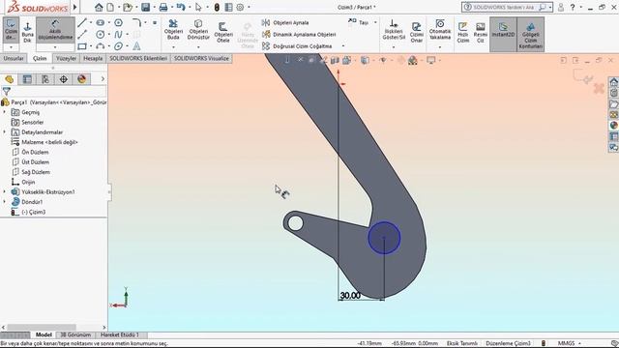Screen dimensions: 619x348
Task: Click the Çizimi Onar repair sketch tool
Action: pyautogui.click(x=417, y=32)
